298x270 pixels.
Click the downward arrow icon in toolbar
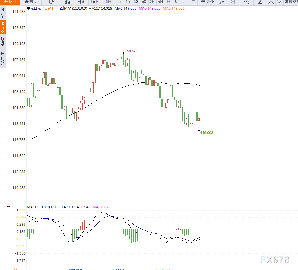click(x=279, y=2)
